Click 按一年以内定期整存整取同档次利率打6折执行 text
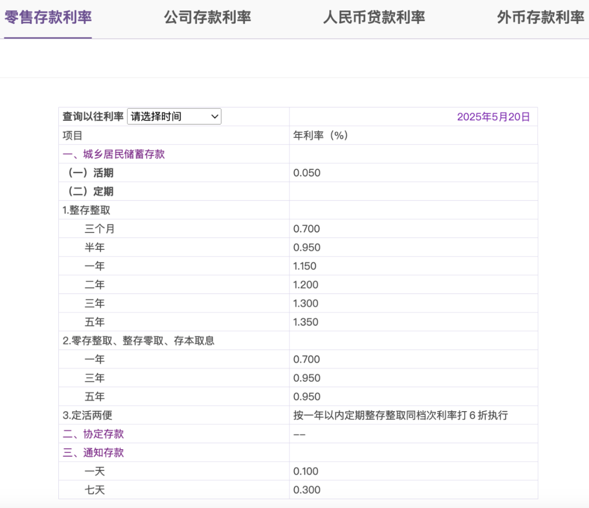Screen dimensions: 589x508 (400, 415)
